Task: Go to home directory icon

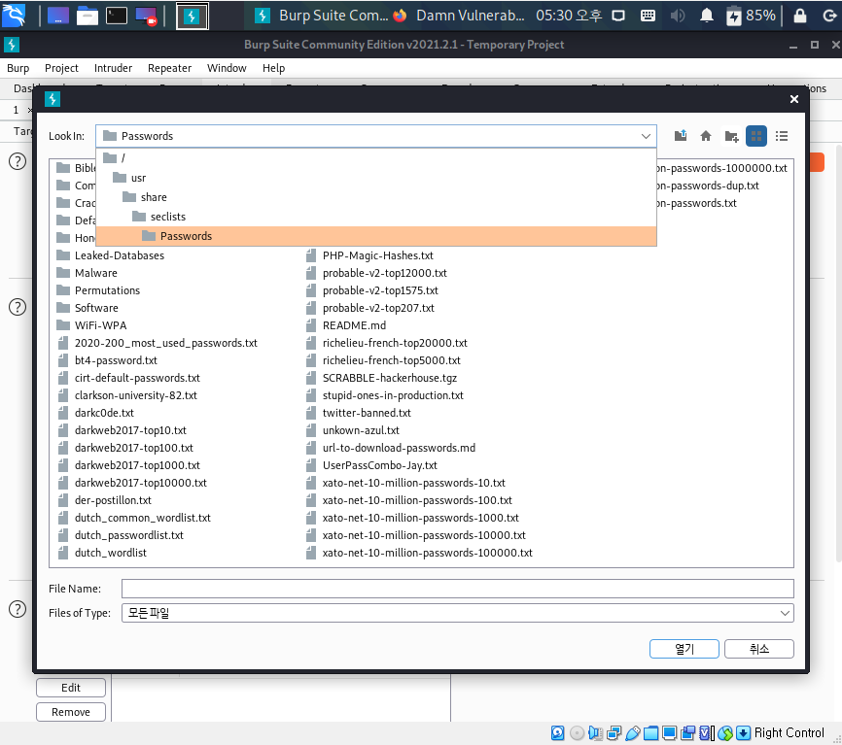Action: 706,136
